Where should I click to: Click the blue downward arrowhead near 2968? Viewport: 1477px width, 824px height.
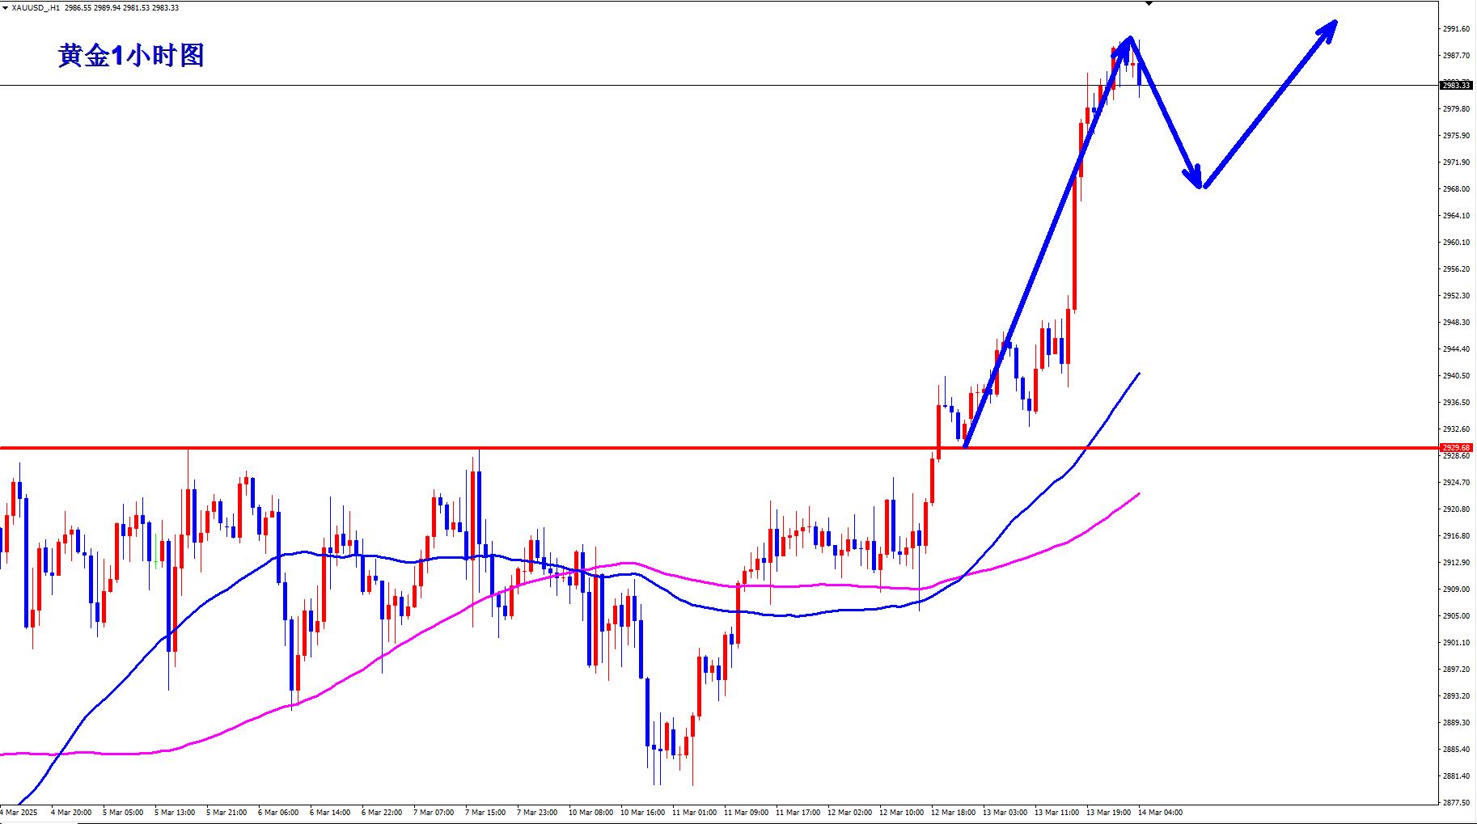(1196, 179)
